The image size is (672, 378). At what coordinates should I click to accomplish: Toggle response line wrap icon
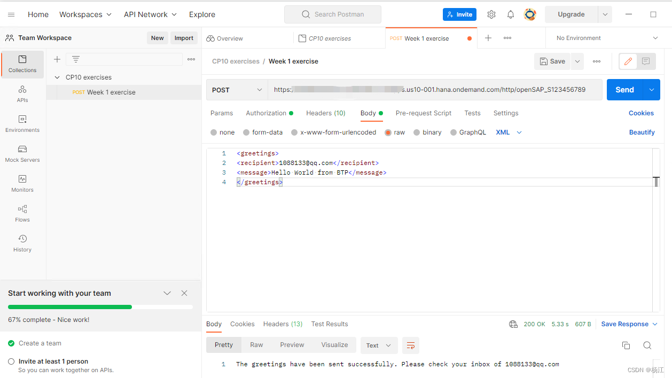click(x=411, y=345)
